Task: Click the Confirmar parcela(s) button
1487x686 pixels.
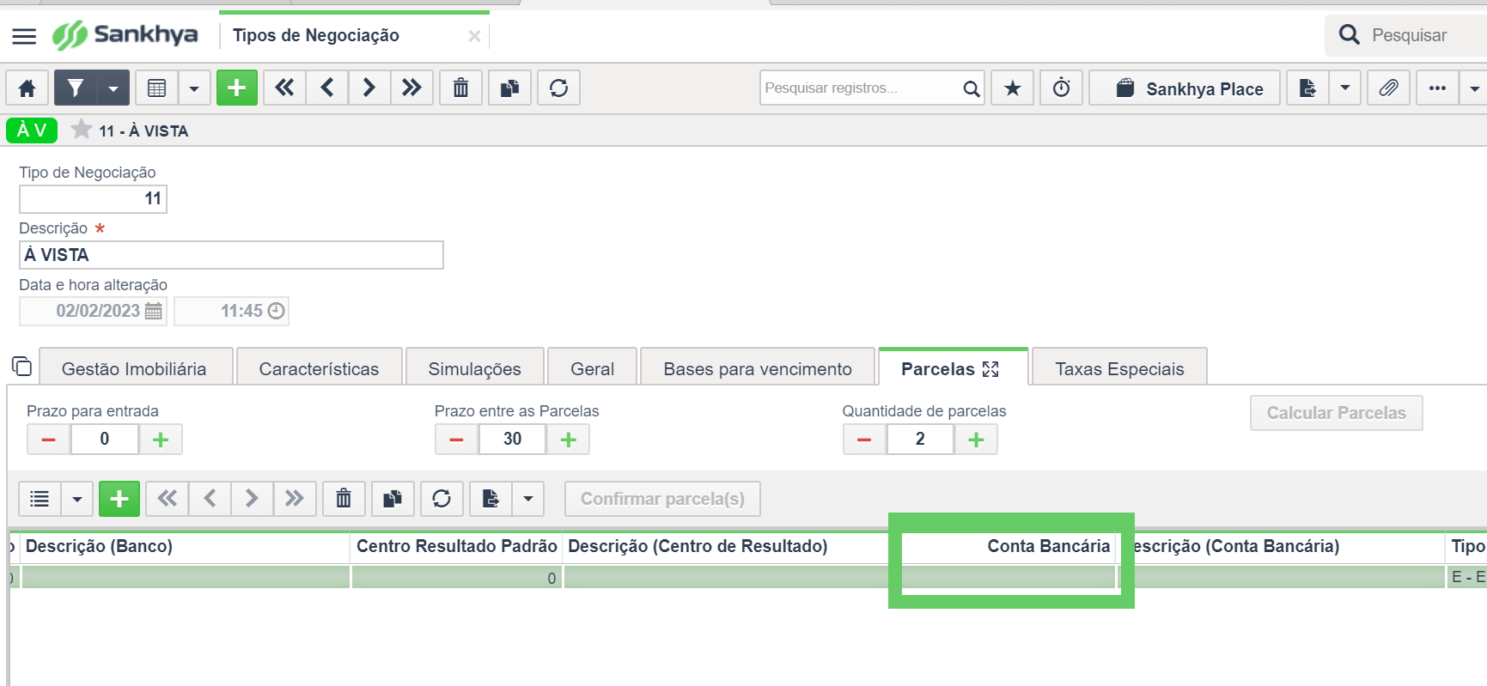Action: point(662,499)
